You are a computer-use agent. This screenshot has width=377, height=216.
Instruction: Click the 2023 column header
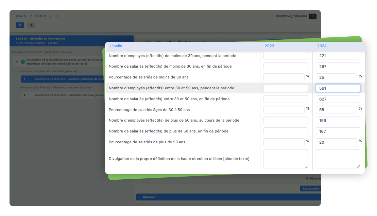click(x=269, y=46)
